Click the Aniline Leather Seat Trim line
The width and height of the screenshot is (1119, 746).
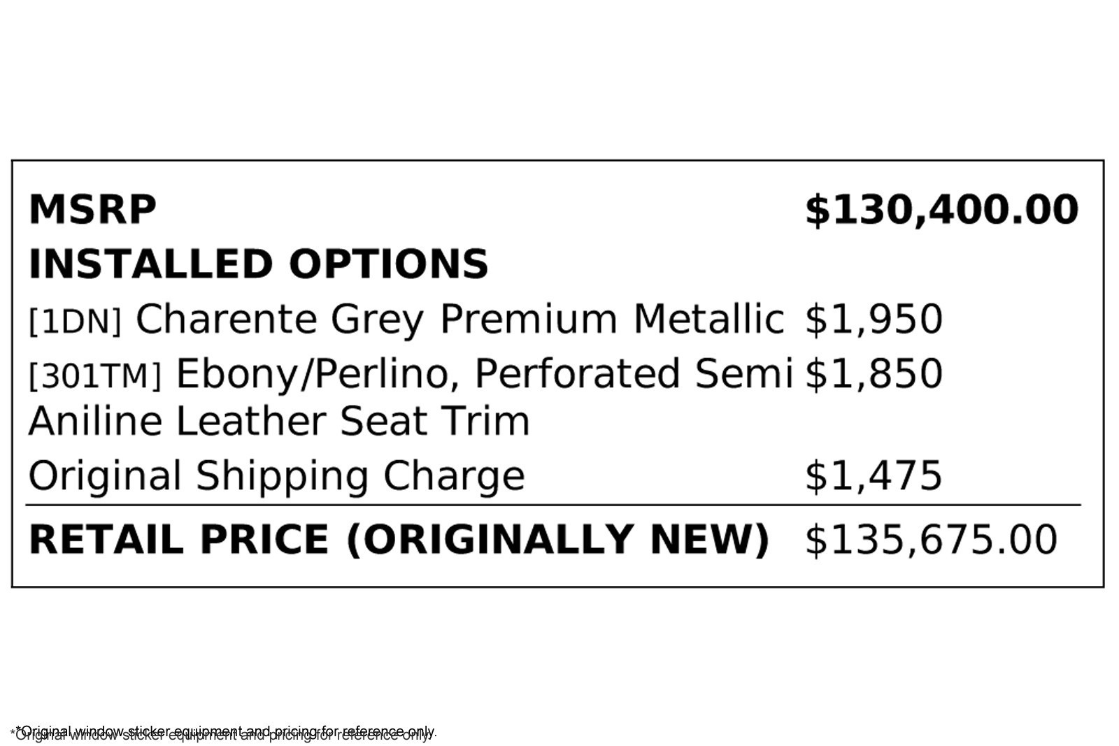click(x=279, y=421)
